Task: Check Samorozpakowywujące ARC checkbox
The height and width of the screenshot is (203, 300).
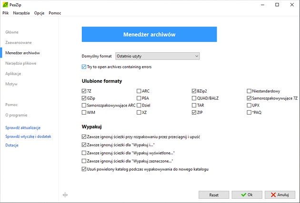Action: click(84, 105)
